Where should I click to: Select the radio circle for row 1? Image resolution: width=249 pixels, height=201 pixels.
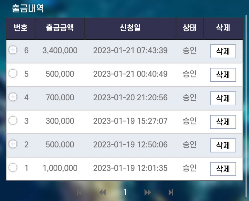13,168
